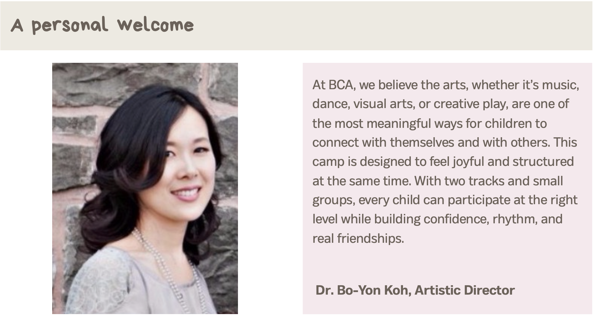The image size is (596, 321).
Task: Click the word "dance" in the paragraph
Action: pos(330,104)
